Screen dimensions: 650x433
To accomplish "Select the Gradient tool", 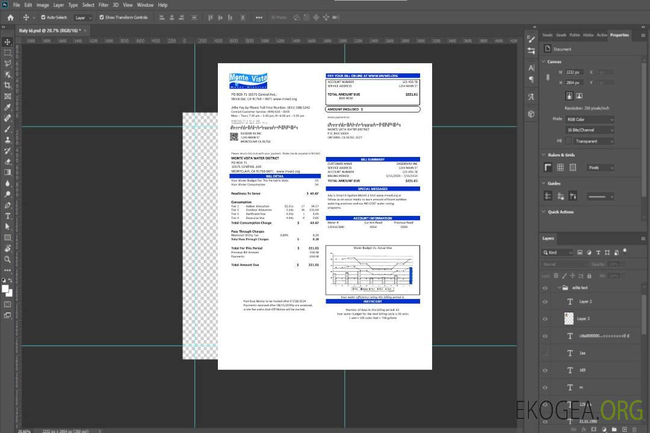I will [7, 173].
